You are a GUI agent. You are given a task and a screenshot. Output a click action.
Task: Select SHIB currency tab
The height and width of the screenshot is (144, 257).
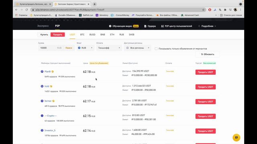pos(131,35)
